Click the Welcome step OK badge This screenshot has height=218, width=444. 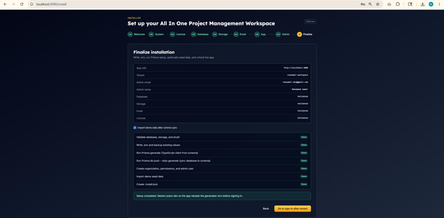coord(130,34)
